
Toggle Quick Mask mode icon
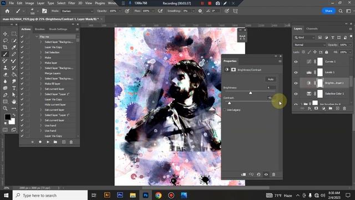5,129
